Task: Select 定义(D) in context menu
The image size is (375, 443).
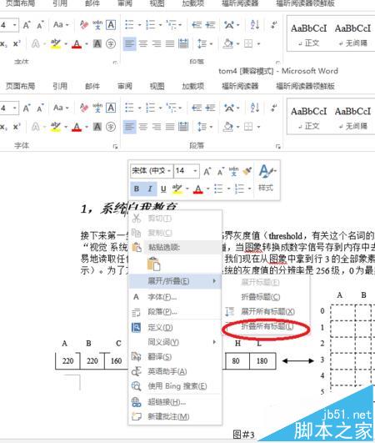Action: 174,328
